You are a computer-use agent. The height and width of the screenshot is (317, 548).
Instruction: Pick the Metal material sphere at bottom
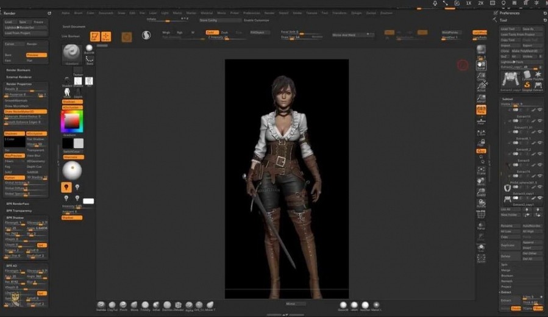coord(376,305)
